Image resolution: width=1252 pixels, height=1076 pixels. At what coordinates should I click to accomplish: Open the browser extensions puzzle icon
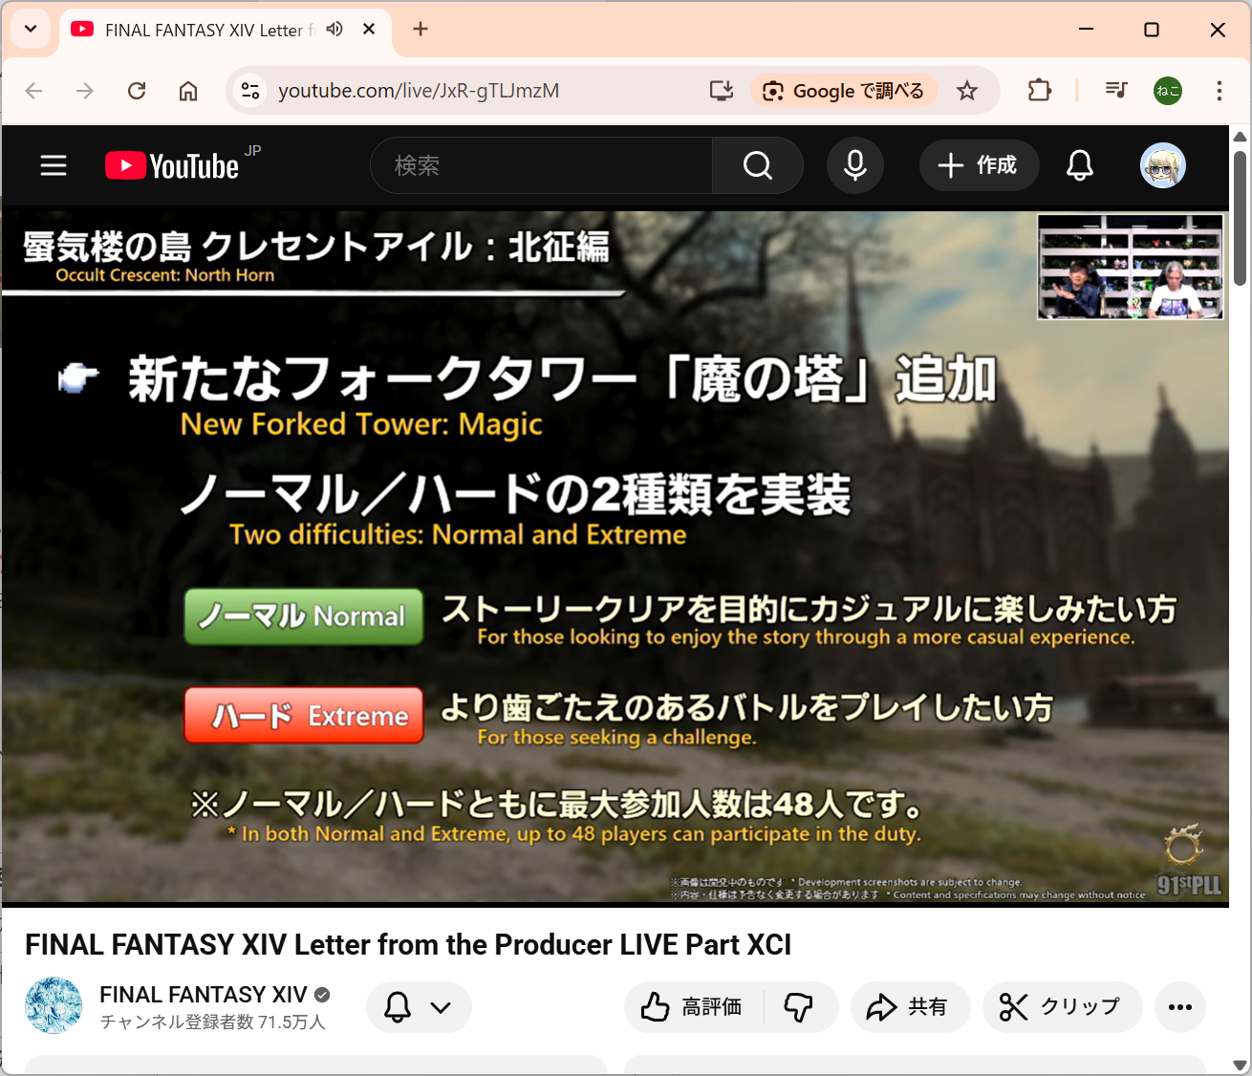pos(1039,91)
